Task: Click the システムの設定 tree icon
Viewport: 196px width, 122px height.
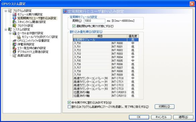Action: click(10, 29)
